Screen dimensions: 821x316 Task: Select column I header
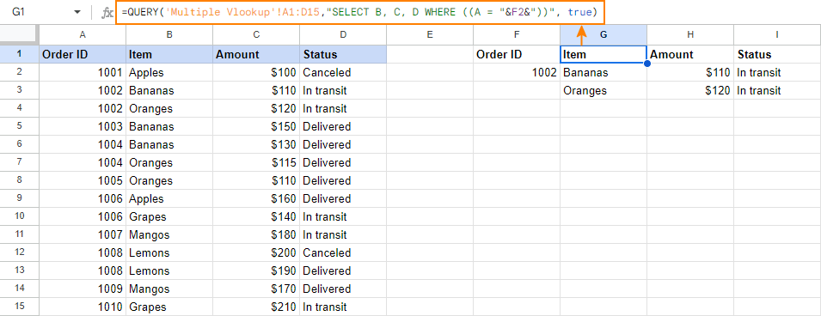point(777,34)
